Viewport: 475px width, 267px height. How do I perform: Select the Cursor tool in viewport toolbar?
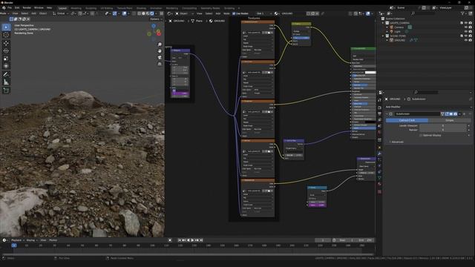6,35
